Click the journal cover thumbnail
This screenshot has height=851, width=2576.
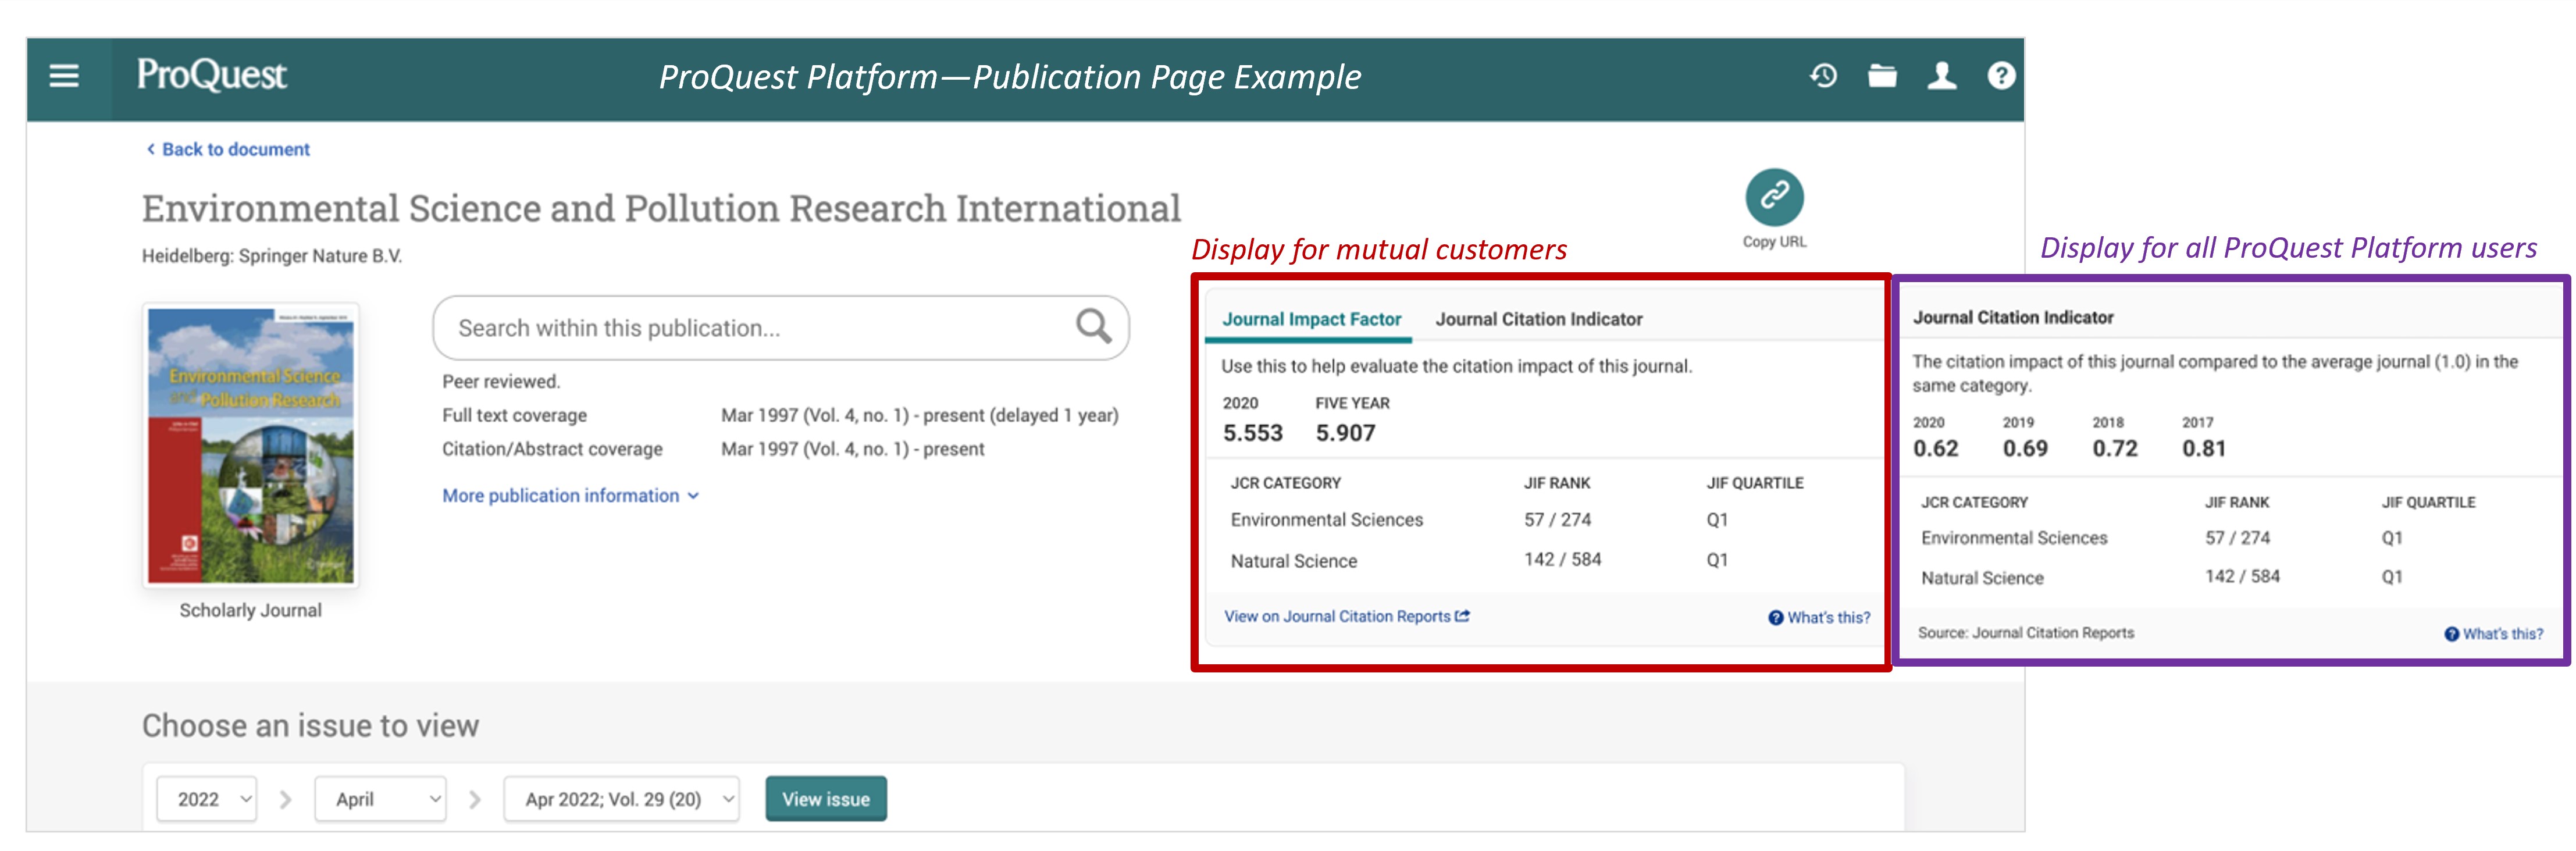click(x=250, y=445)
